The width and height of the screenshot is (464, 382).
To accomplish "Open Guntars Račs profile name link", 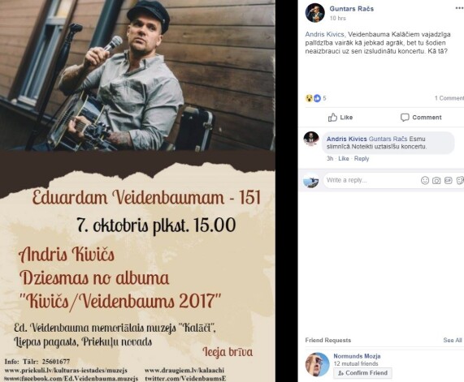I will [352, 9].
